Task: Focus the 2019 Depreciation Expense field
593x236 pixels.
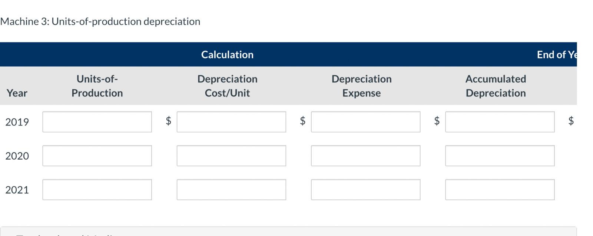Action: [365, 122]
